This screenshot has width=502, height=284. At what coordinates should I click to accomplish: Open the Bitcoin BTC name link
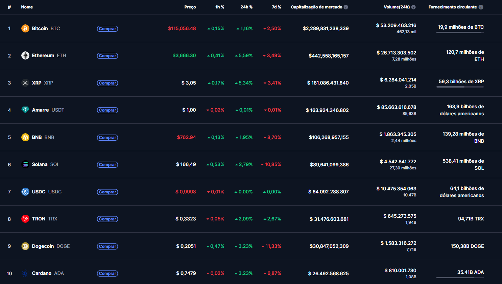click(46, 28)
